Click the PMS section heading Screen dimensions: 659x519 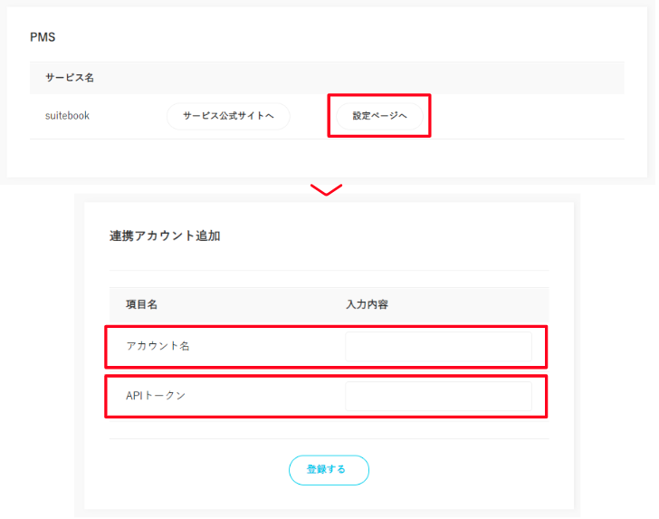pos(43,38)
